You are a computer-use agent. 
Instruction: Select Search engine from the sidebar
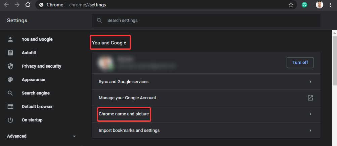coord(36,93)
